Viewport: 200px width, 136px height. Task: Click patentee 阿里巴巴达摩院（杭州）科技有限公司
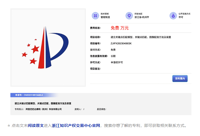[x=43, y=109]
